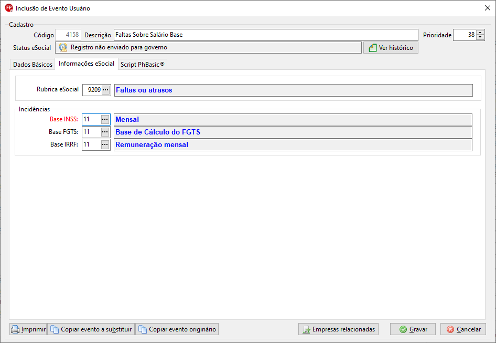
Task: Switch to the Script PhBasic tab
Action: pyautogui.click(x=142, y=65)
